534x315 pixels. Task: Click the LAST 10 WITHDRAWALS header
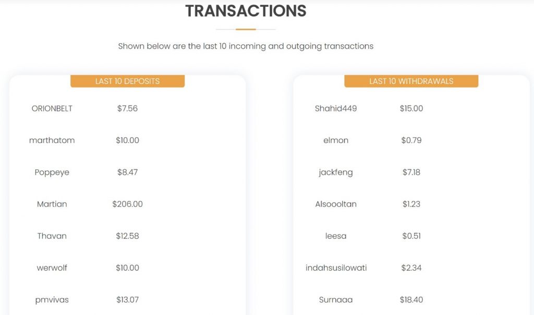(x=411, y=81)
